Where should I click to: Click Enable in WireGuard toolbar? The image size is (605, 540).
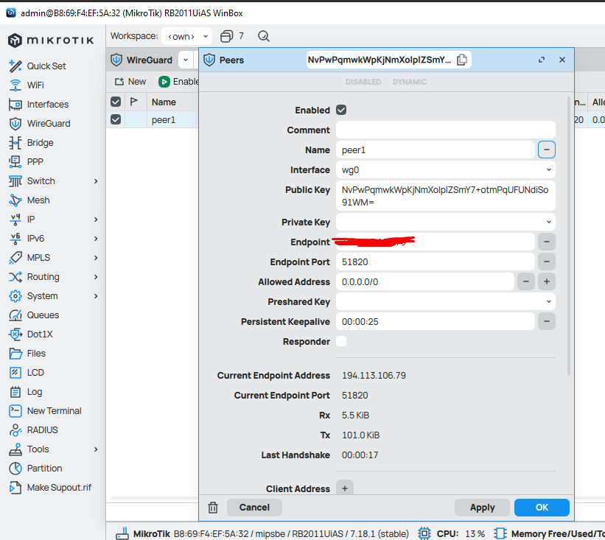pyautogui.click(x=178, y=82)
